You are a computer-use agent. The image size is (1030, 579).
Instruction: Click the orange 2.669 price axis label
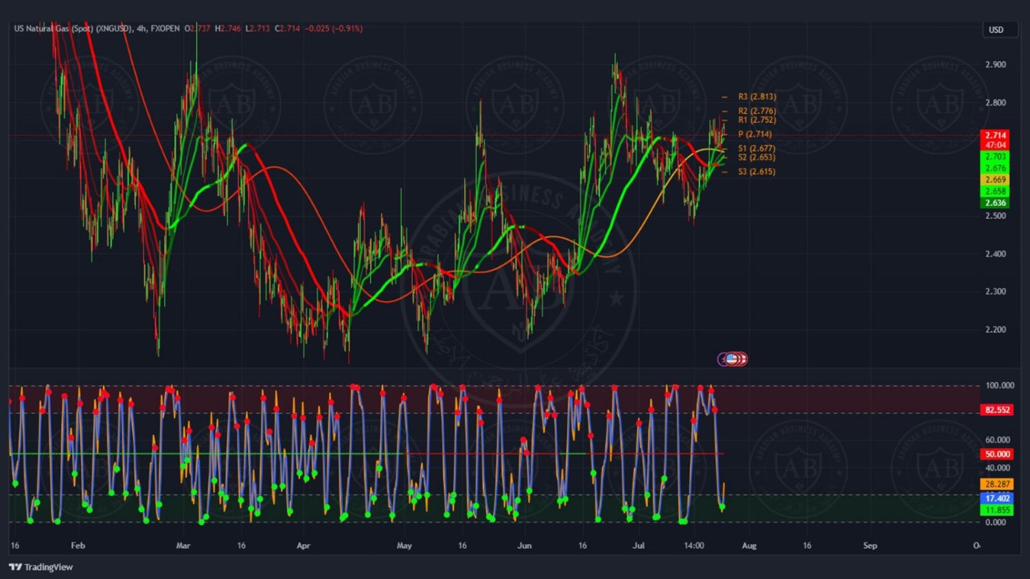coord(996,180)
